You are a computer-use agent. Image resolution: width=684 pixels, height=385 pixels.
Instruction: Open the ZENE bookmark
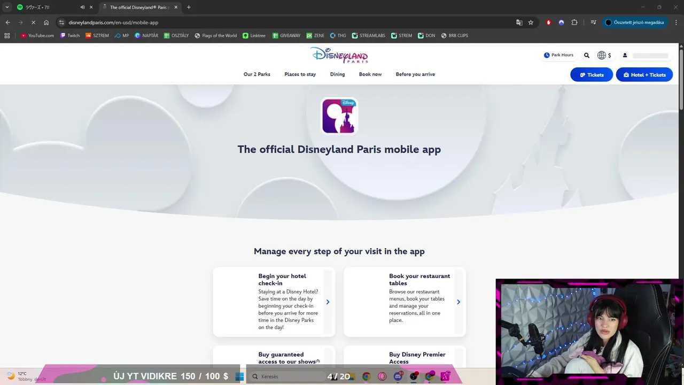[315, 35]
